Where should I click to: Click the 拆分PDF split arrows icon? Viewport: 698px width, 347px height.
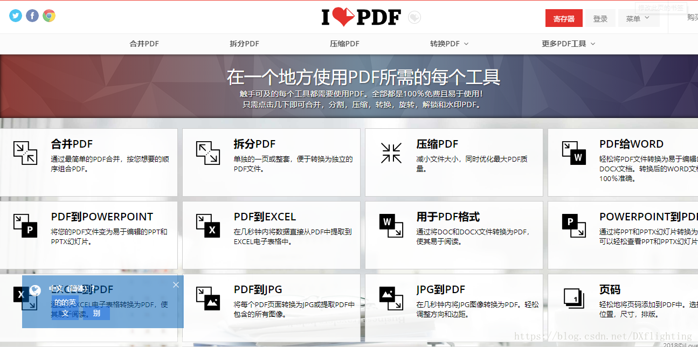pos(208,152)
